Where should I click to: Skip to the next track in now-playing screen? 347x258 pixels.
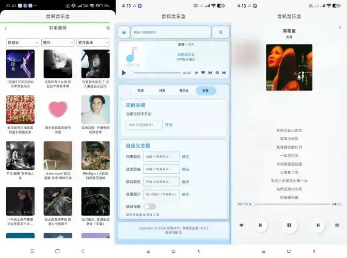coord(318,225)
